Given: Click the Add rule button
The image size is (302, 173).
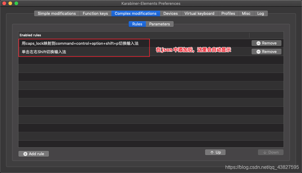Looking at the screenshot, I should click(34, 154).
